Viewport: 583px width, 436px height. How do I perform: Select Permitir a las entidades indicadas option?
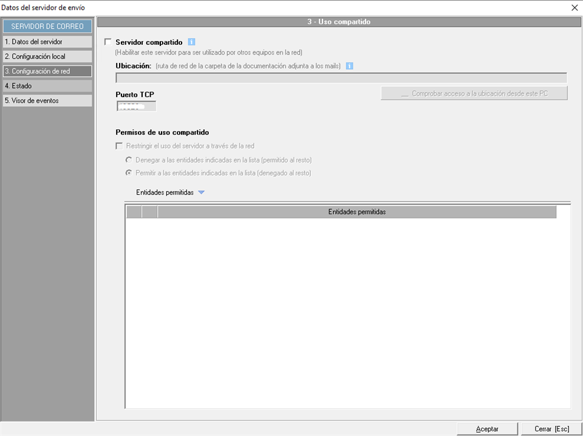(x=129, y=173)
